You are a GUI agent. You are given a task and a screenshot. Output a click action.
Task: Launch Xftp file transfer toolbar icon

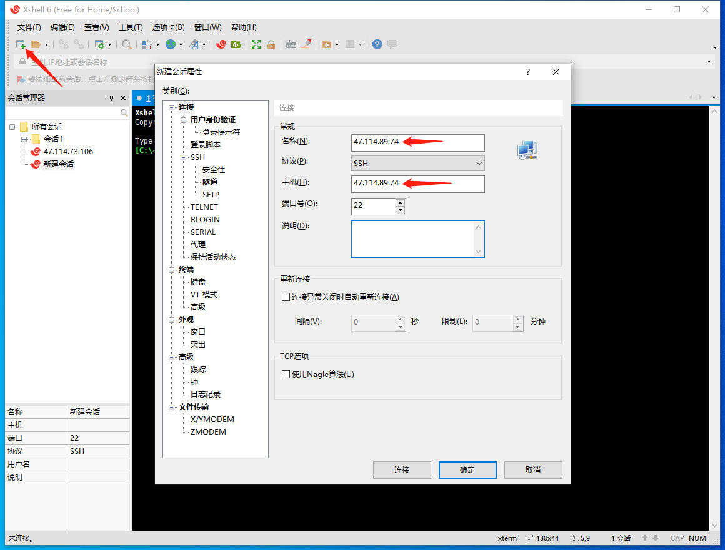(x=237, y=44)
